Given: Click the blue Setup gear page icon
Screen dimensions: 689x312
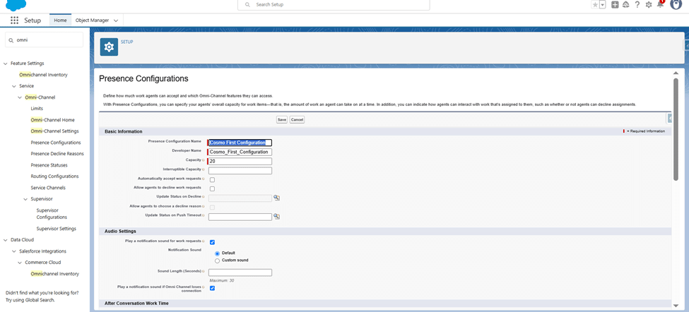Looking at the screenshot, I should [x=109, y=47].
